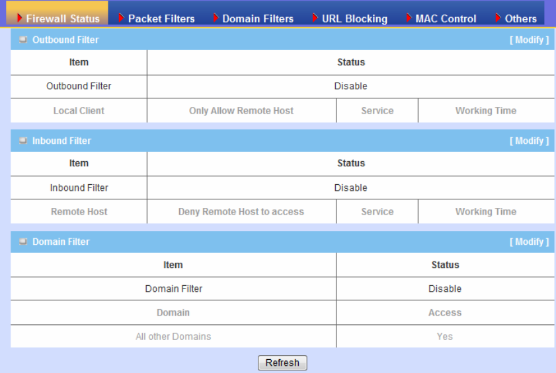Click the red arrow beside Firewall Status
Image resolution: width=556 pixels, height=373 pixels.
19,18
